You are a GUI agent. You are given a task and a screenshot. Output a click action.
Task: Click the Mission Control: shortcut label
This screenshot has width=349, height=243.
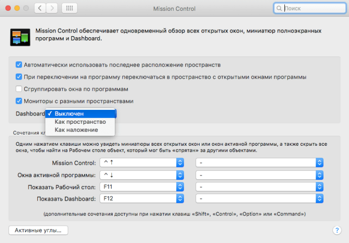[74, 163]
